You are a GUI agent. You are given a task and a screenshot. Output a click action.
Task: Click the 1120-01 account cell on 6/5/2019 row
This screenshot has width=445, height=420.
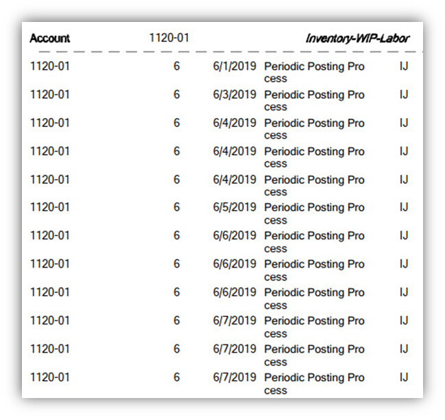click(50, 207)
